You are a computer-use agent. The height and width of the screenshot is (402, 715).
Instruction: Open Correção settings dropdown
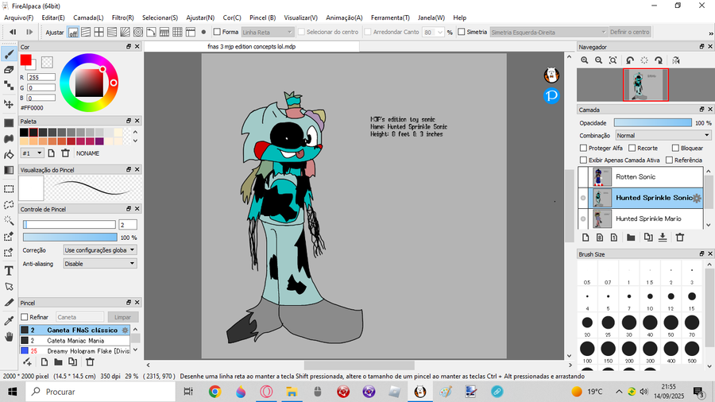[x=100, y=249]
